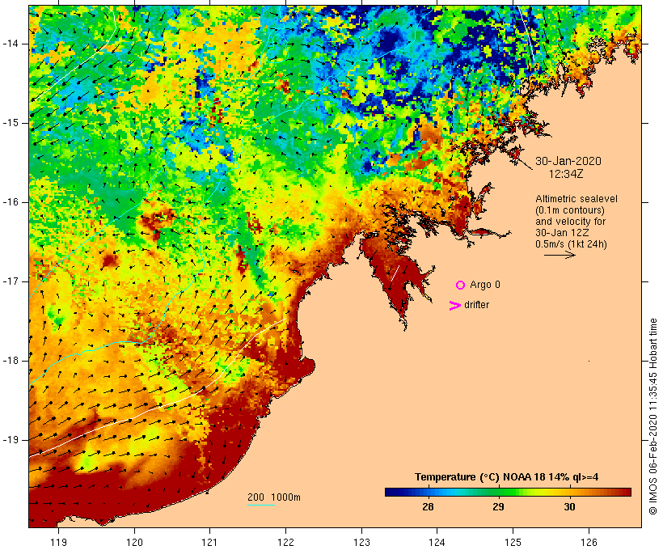Click the '200 1000m' depth label

(274, 497)
